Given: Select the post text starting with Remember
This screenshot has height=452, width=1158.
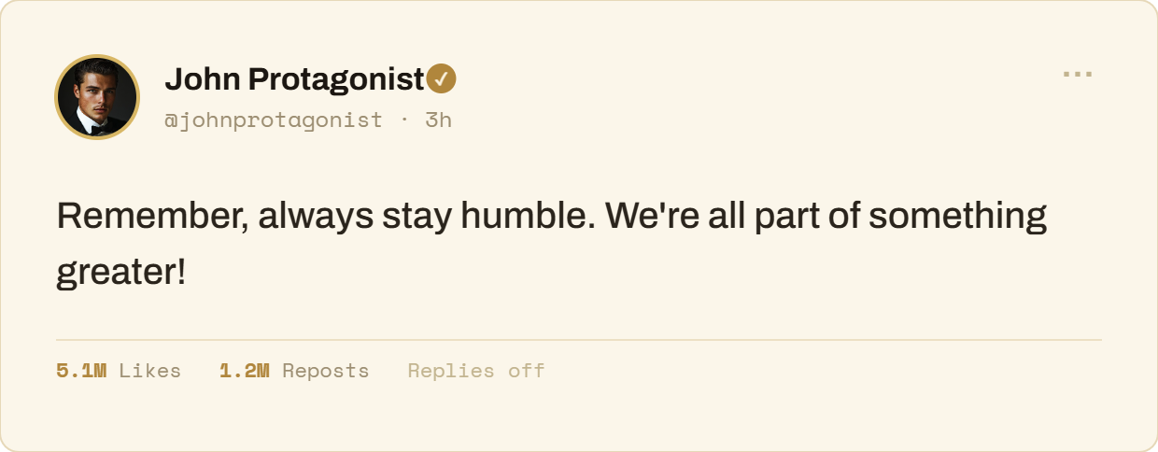Looking at the screenshot, I should (552, 245).
